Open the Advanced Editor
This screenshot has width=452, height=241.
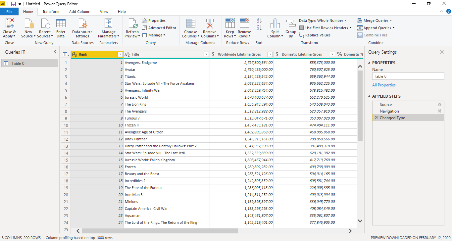click(159, 28)
